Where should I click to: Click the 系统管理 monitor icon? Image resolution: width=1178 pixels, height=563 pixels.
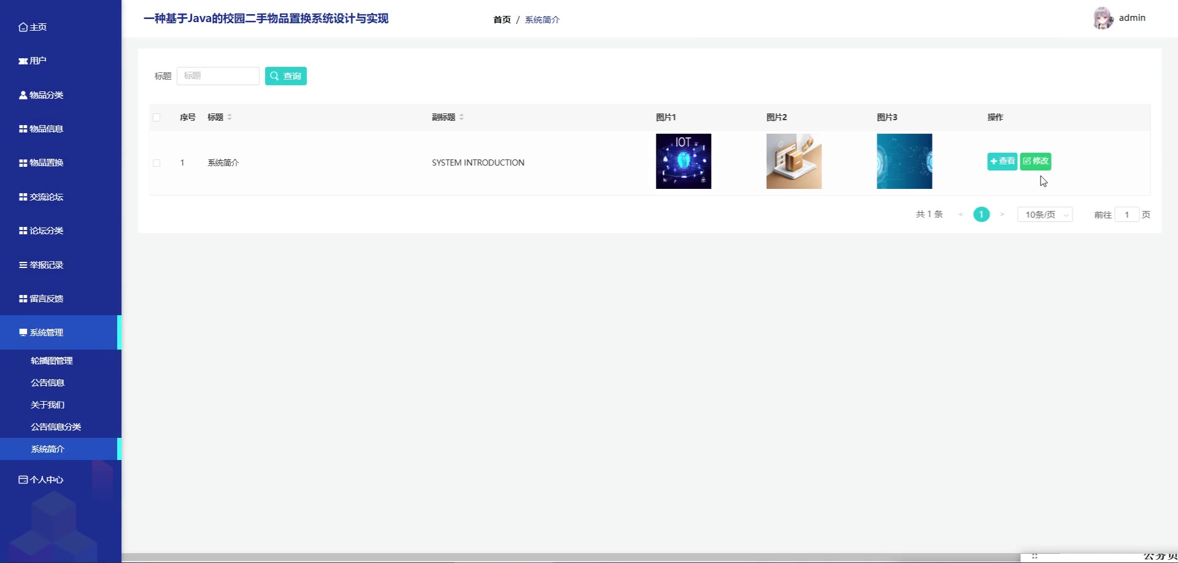click(23, 332)
